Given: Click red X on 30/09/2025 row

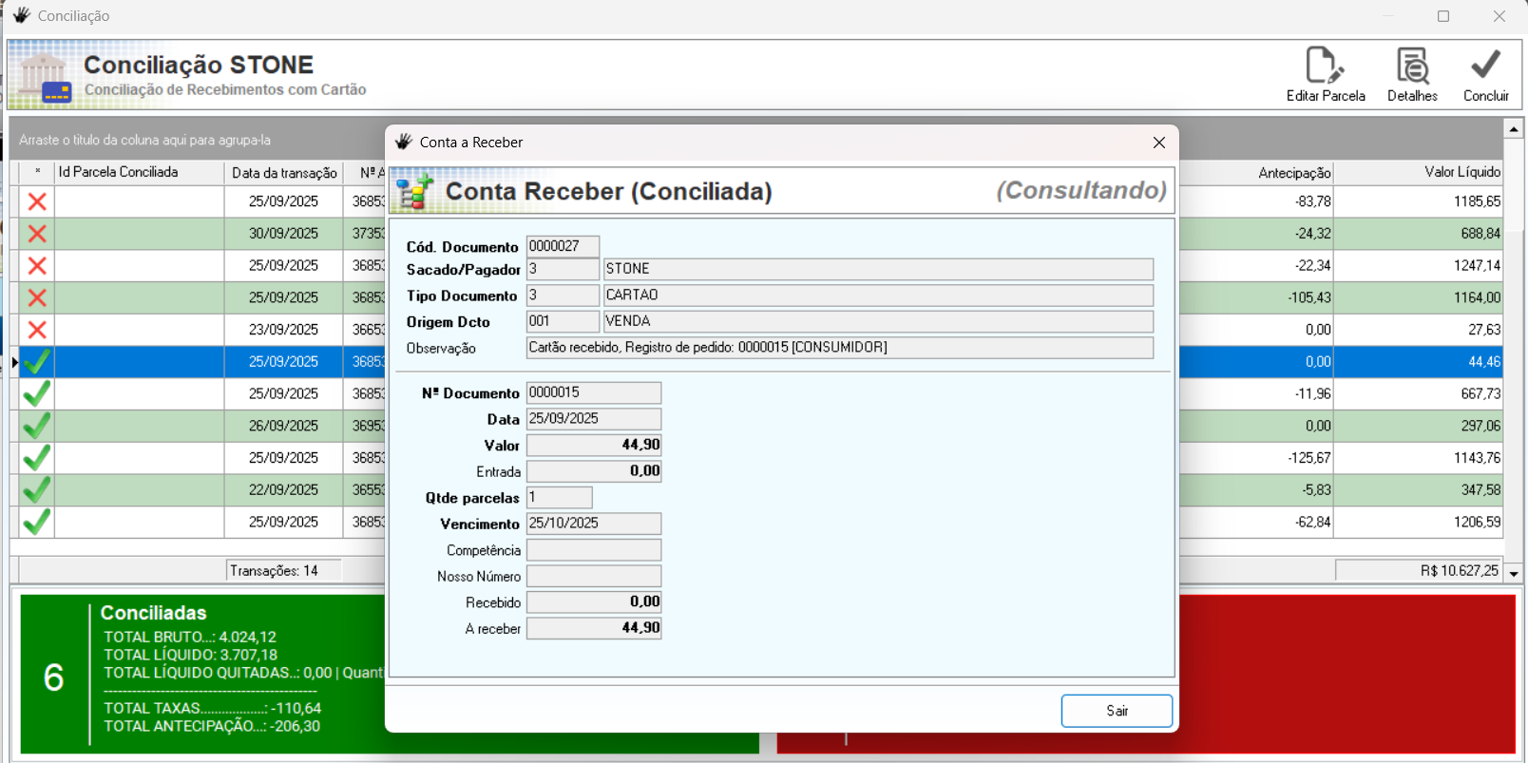Looking at the screenshot, I should click(37, 234).
